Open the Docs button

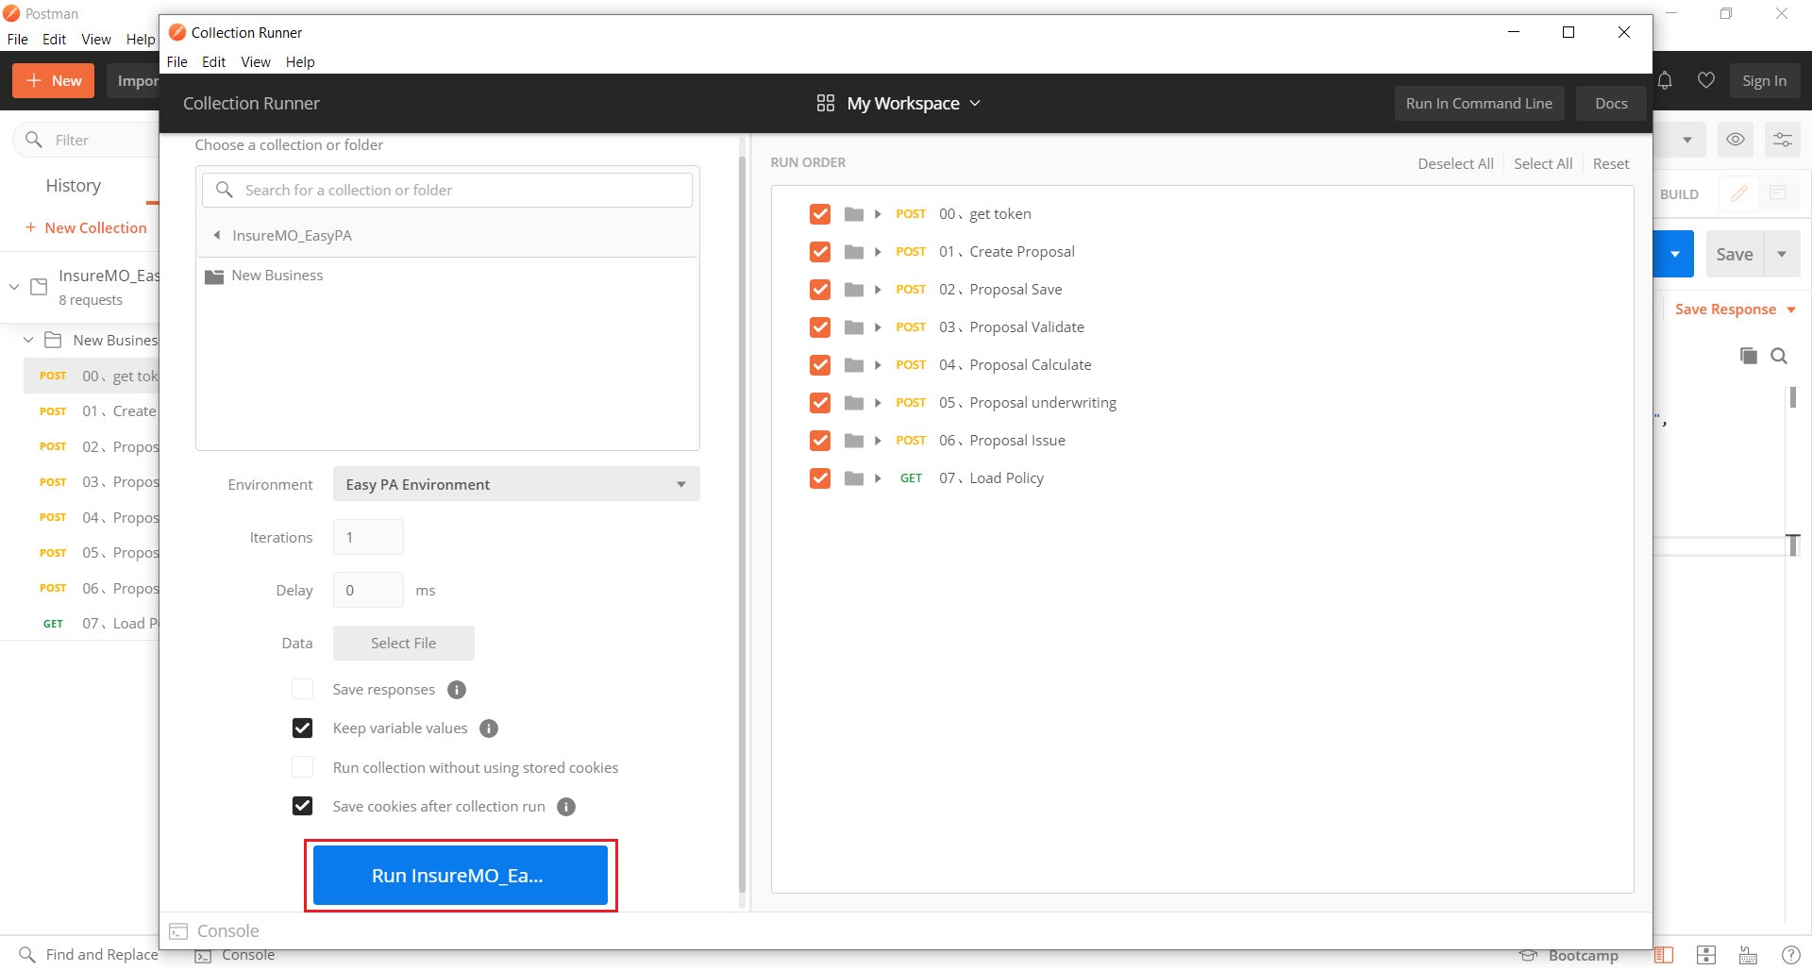coord(1611,104)
